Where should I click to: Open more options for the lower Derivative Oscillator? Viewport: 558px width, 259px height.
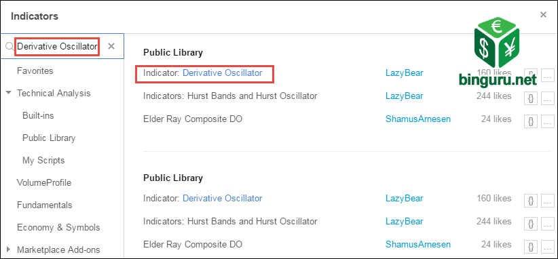click(x=548, y=201)
